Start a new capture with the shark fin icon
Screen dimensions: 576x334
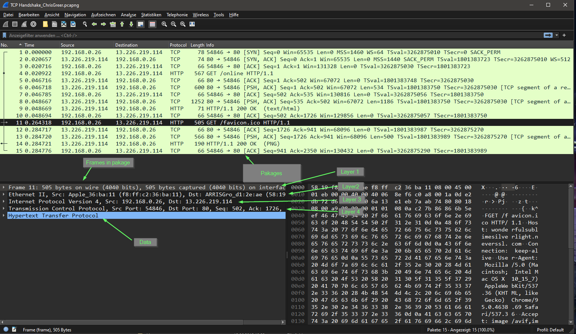6,24
